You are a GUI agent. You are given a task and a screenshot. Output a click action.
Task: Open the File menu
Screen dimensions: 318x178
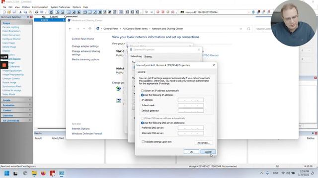4,7
